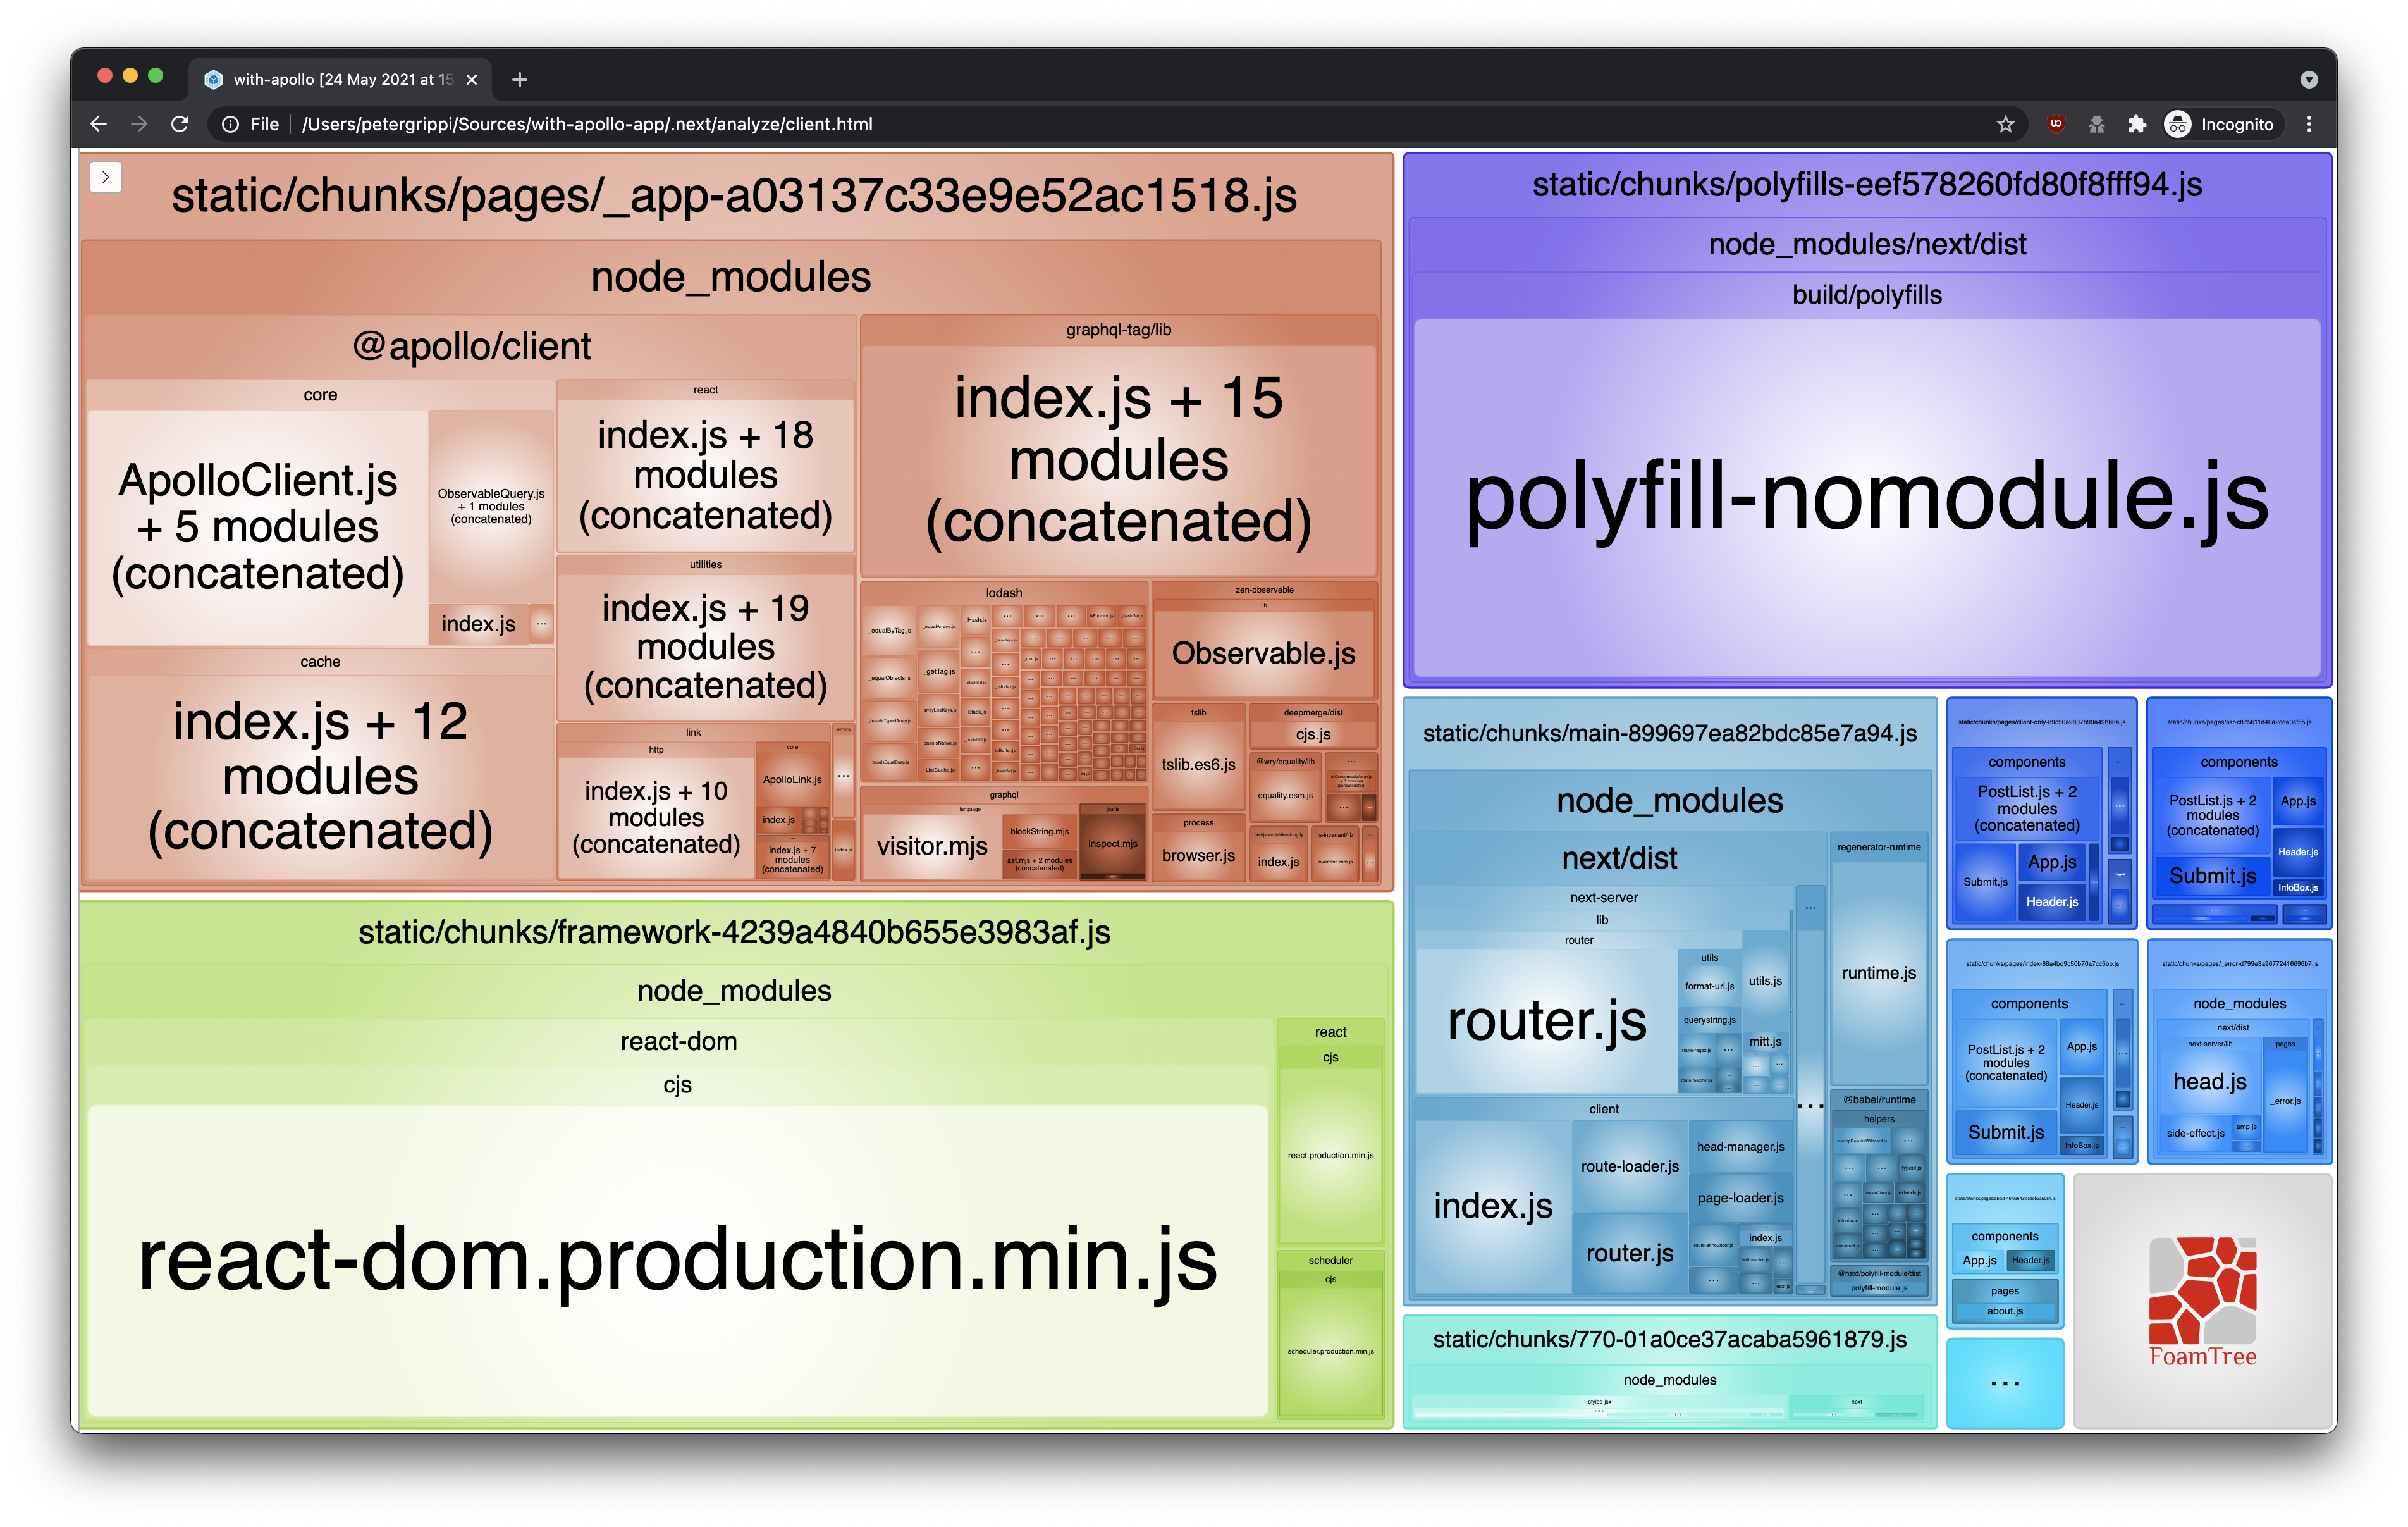Bookmark this page with star icon
The image size is (2408, 1527).
[x=2005, y=124]
